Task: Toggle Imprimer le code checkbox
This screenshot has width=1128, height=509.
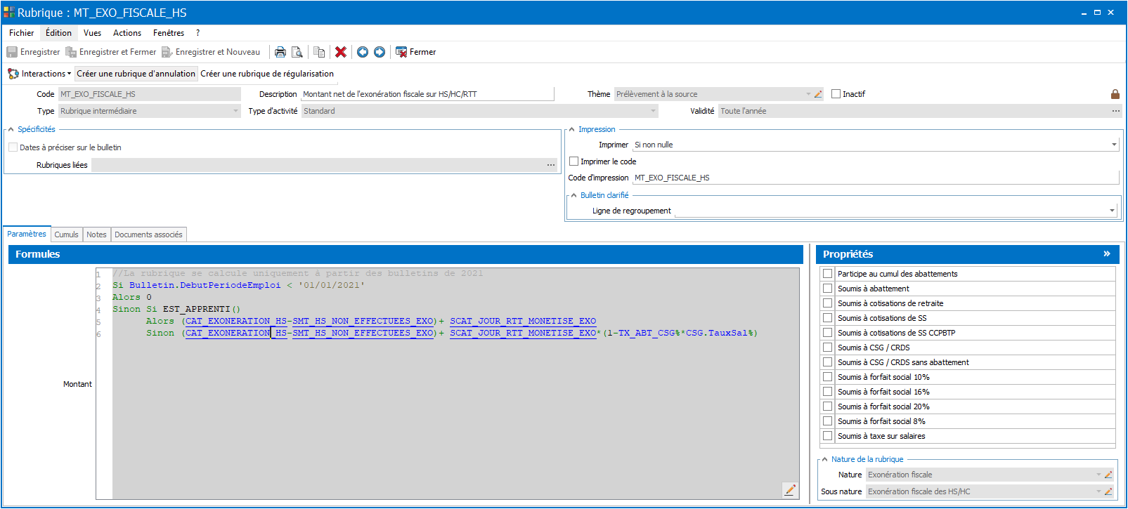Action: click(574, 161)
